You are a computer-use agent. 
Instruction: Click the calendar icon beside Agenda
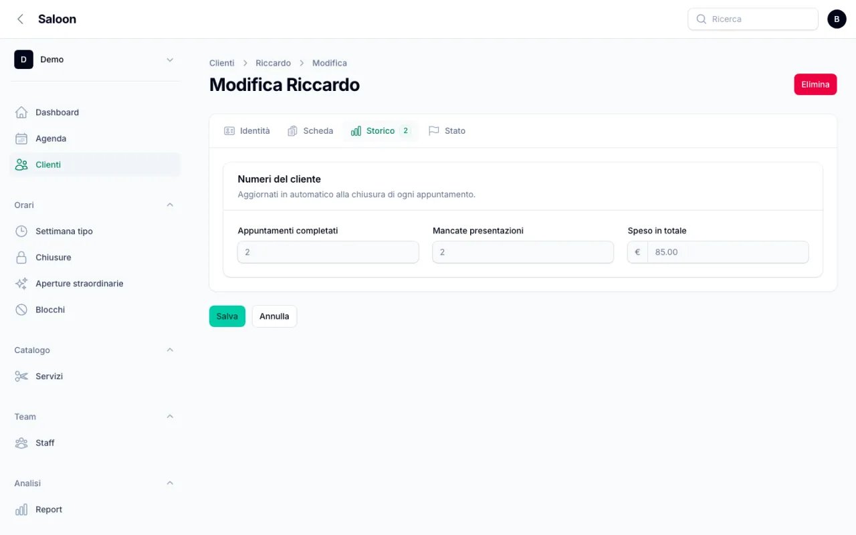[21, 138]
